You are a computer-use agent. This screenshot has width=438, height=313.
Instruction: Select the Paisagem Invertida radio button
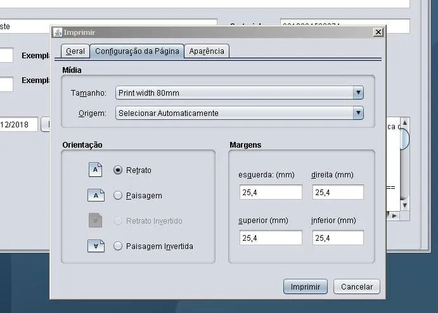click(x=118, y=246)
